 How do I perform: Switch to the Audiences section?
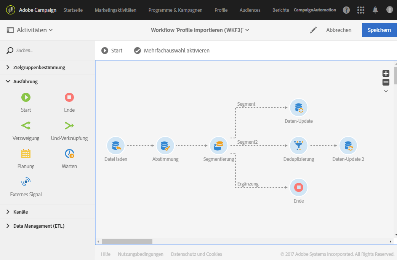coord(250,10)
